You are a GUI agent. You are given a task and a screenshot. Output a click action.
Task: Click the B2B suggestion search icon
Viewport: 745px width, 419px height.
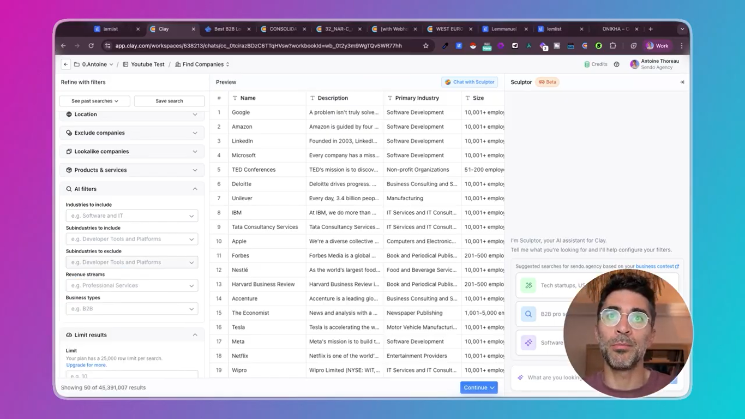pos(528,314)
